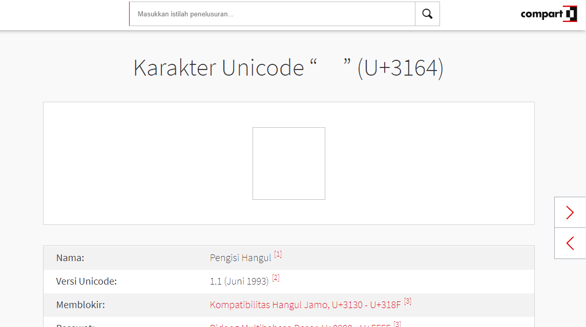Open the Compart logo homepage link
The image size is (586, 327).
549,14
